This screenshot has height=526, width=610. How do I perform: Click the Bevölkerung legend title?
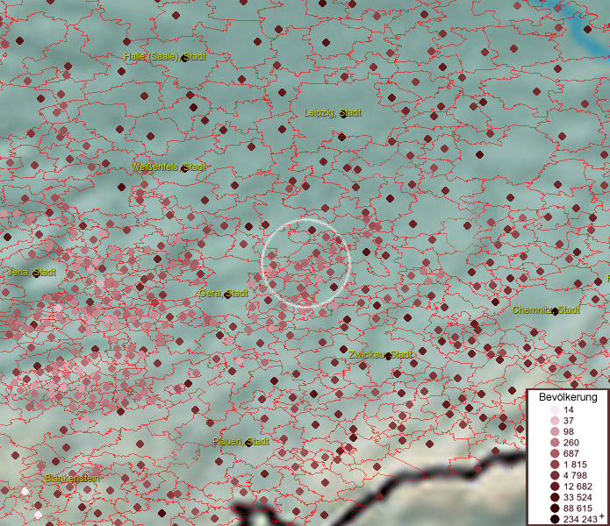click(x=568, y=397)
